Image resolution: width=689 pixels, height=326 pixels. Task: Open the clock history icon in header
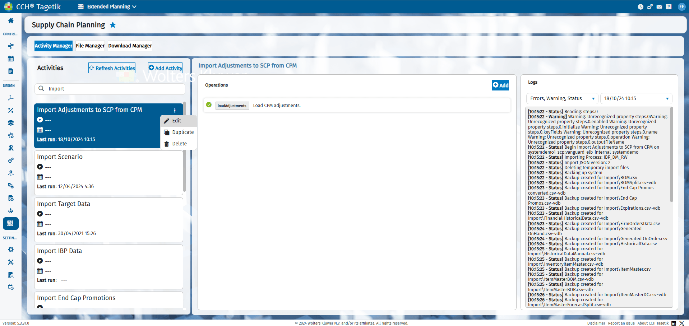tap(641, 7)
